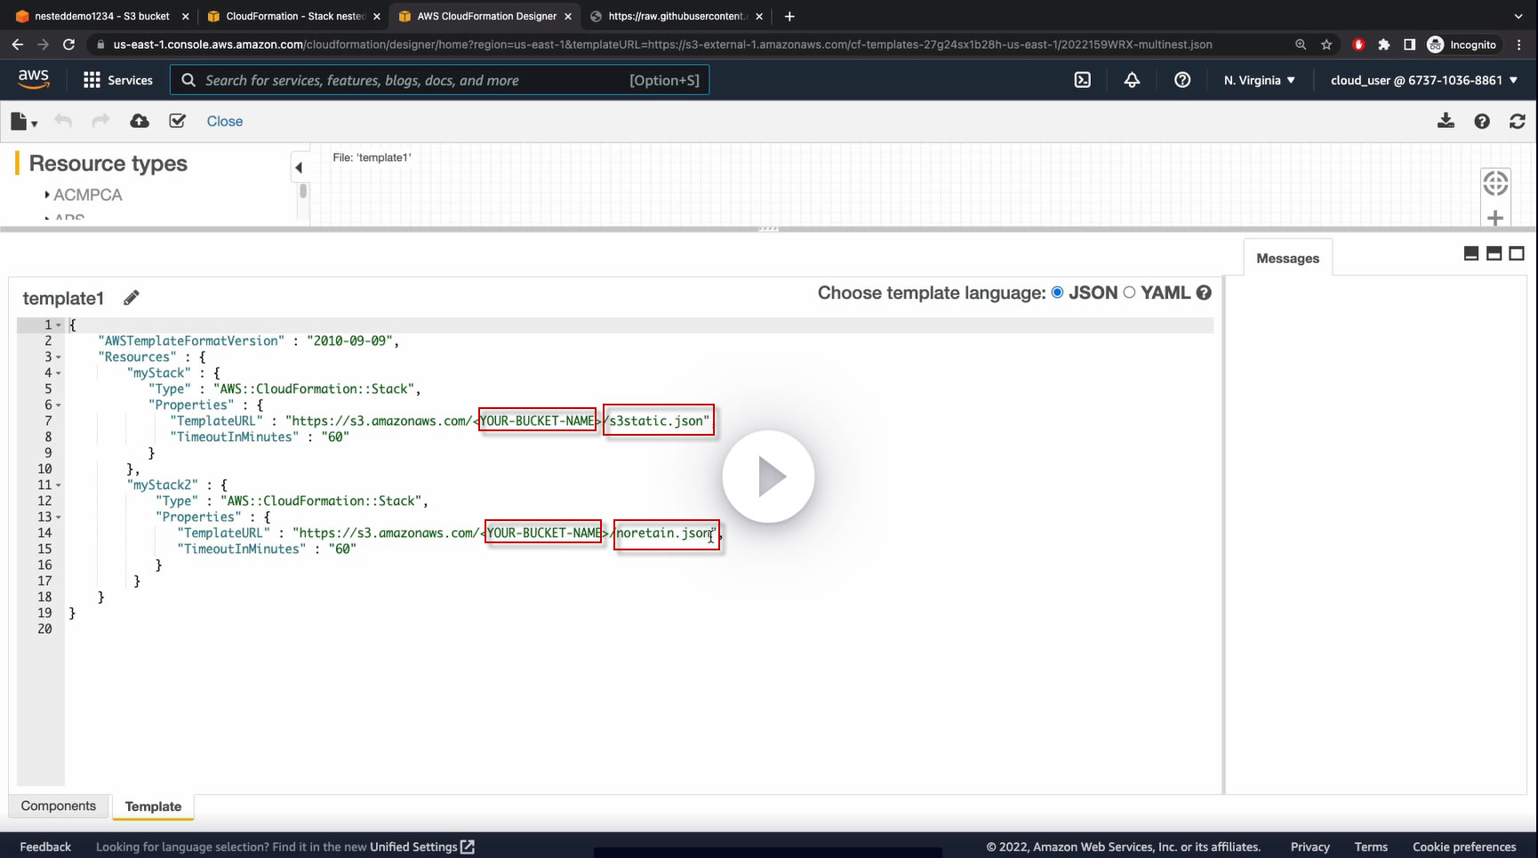The image size is (1538, 858).
Task: Edit the template1 name with pencil icon
Action: (132, 298)
